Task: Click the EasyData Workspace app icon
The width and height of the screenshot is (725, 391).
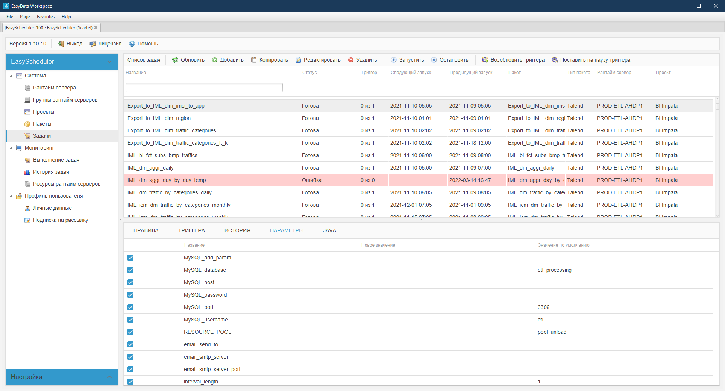Action: tap(6, 6)
